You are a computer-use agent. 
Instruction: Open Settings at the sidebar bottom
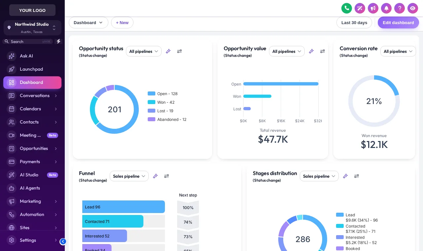tap(32, 240)
